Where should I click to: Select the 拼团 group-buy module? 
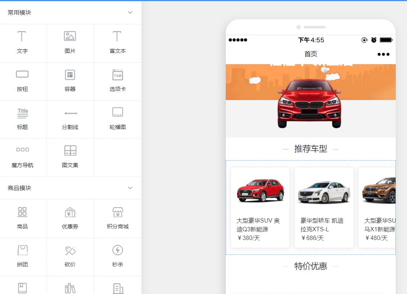click(x=22, y=257)
